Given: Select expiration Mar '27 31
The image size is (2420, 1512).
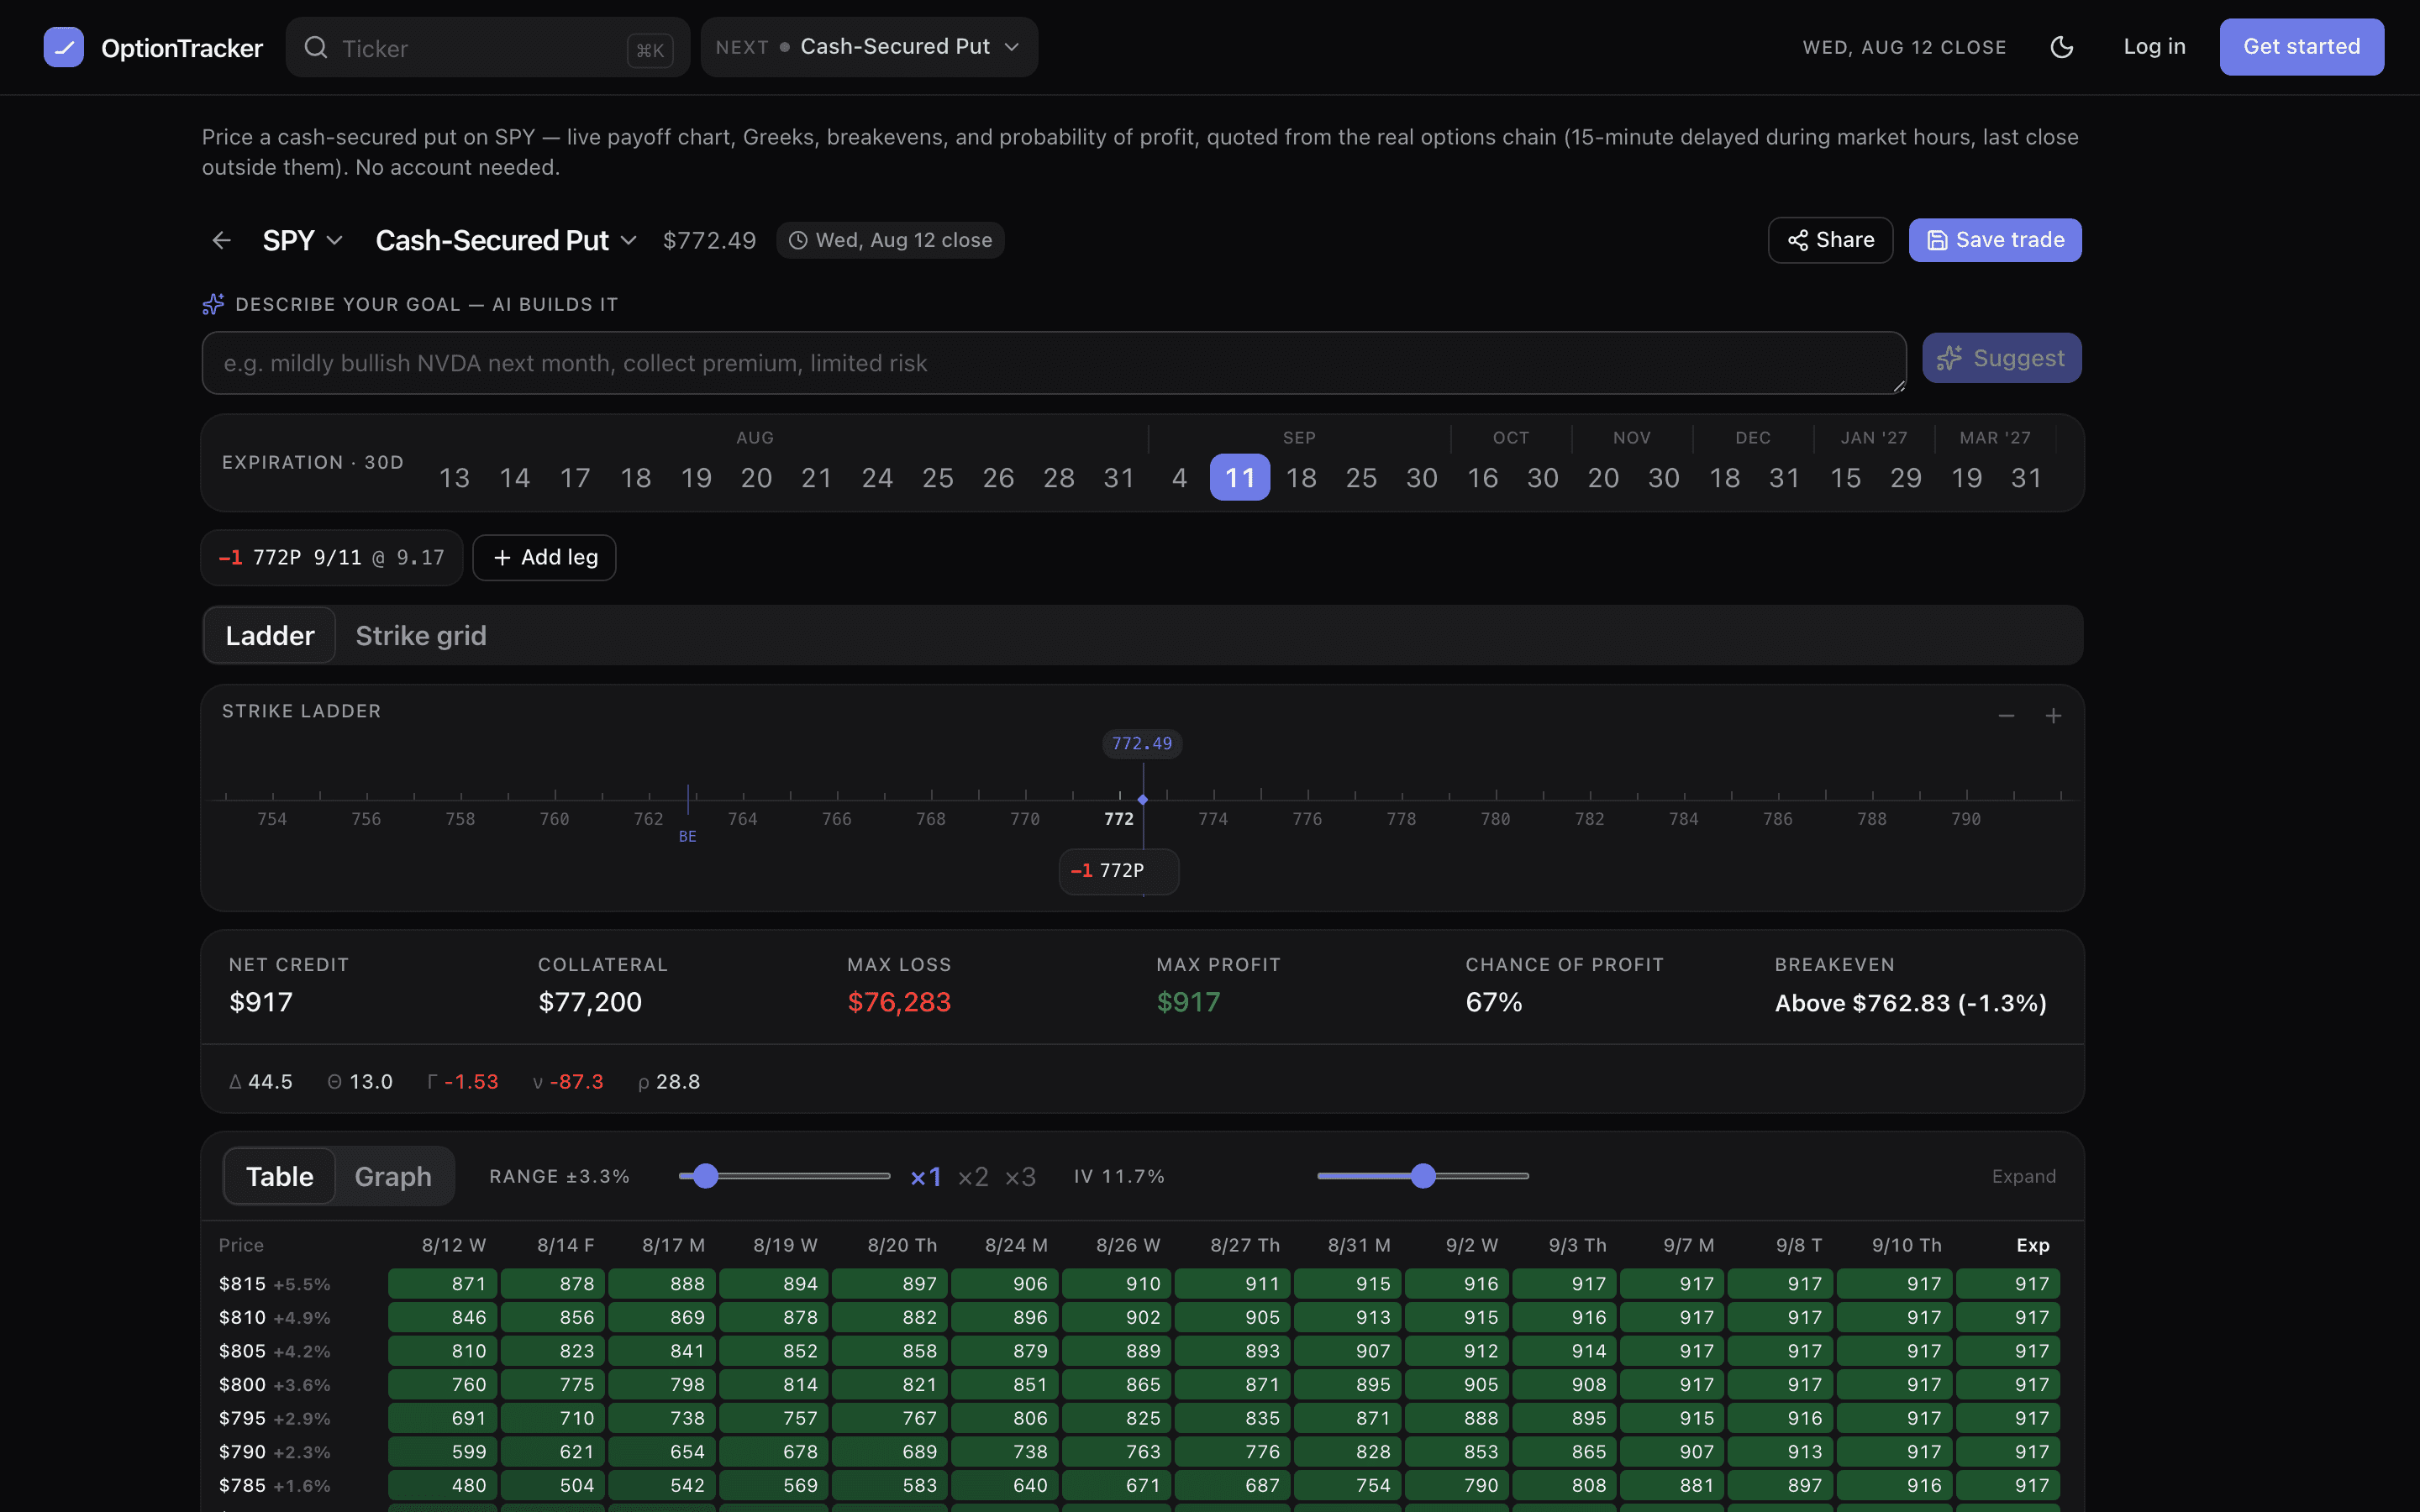Looking at the screenshot, I should tap(2026, 478).
